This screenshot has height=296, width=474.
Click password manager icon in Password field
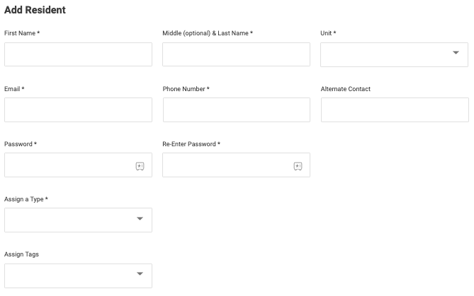(x=140, y=166)
